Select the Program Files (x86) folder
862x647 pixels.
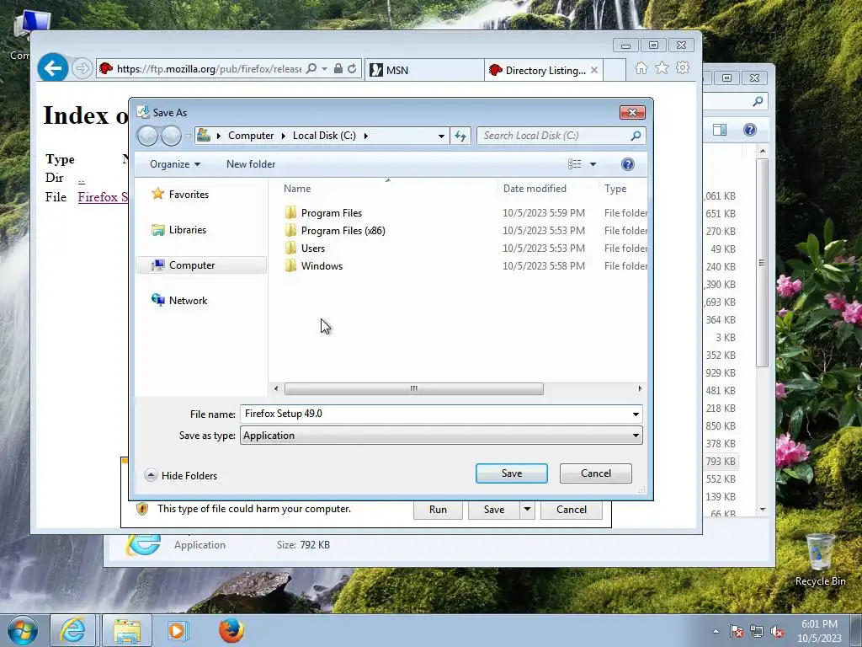(x=343, y=231)
